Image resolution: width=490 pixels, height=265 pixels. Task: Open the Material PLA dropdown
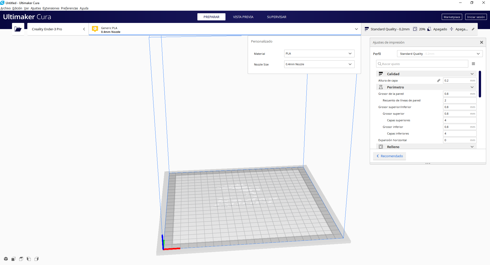pos(319,54)
